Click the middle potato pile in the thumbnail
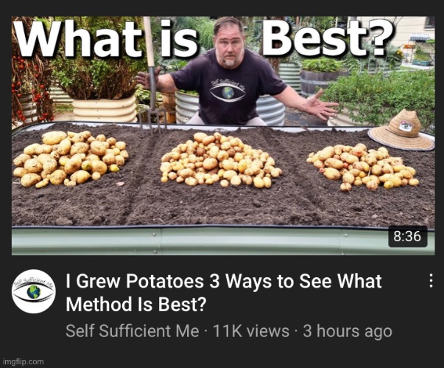This screenshot has height=368, width=444. coord(221,159)
